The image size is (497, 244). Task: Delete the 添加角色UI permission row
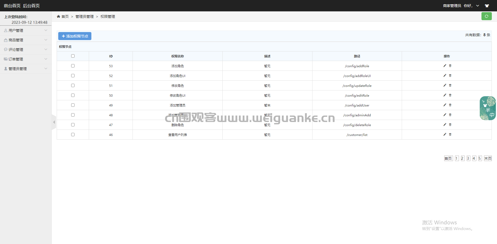(450, 75)
